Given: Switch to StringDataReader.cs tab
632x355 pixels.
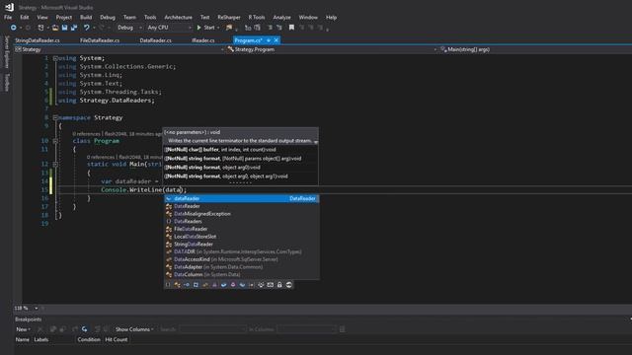Looking at the screenshot, I should (38, 40).
